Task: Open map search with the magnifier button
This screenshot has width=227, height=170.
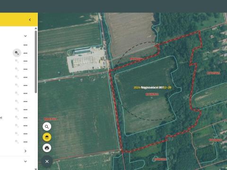Action: [x=47, y=127]
